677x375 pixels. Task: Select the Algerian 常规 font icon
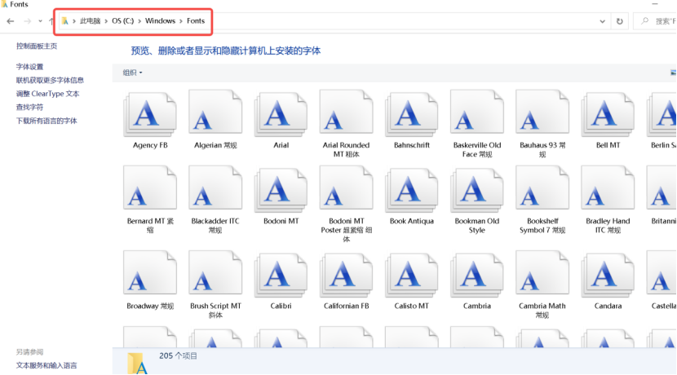[215, 113]
